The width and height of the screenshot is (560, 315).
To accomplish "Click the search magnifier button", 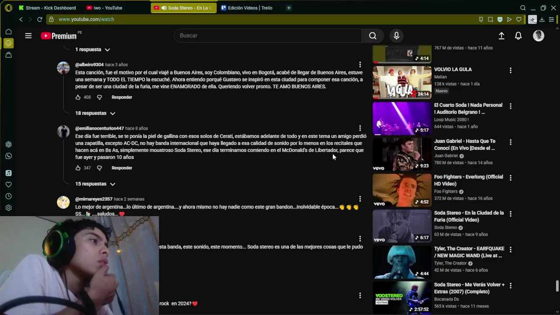I will tap(373, 36).
